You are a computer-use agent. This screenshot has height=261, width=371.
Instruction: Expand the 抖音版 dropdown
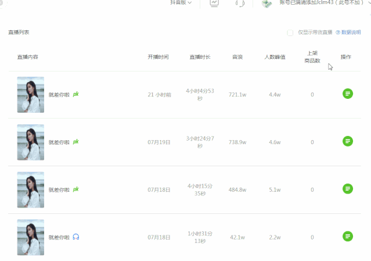(181, 2)
